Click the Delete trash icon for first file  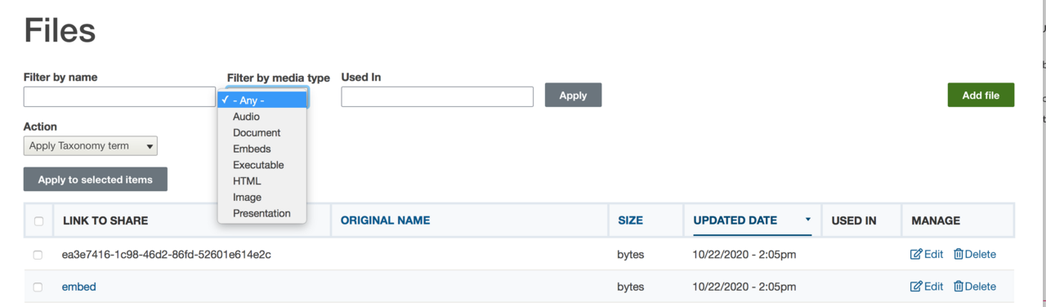point(959,254)
